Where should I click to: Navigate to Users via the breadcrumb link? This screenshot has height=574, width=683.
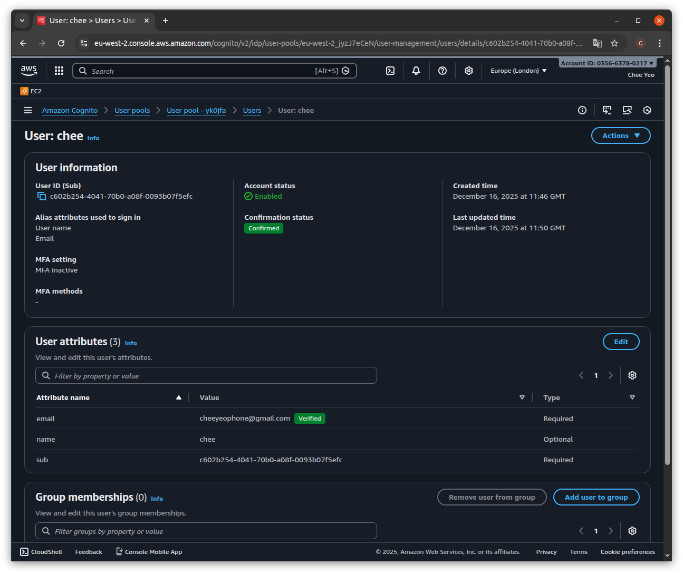click(x=252, y=110)
